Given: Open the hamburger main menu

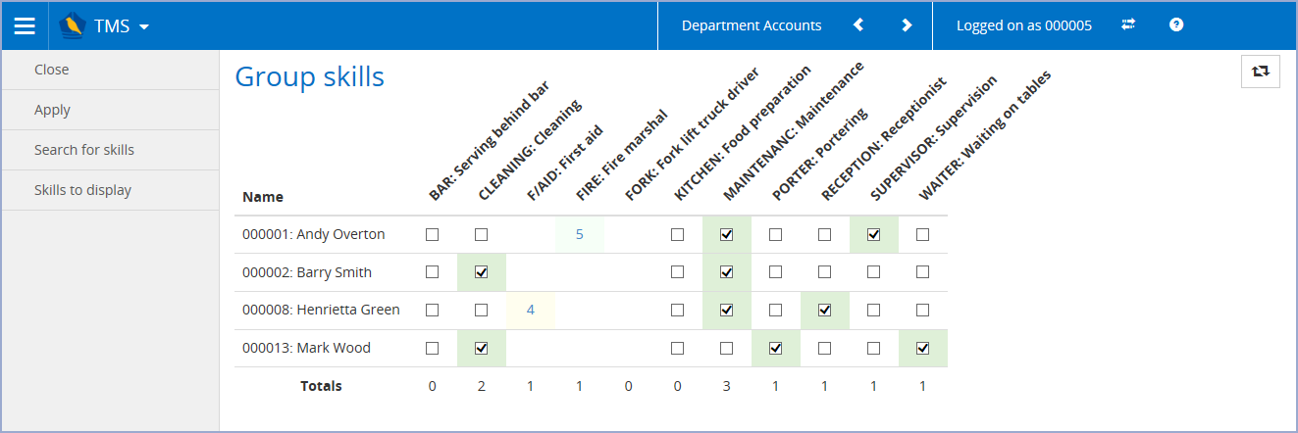Looking at the screenshot, I should coord(25,26).
